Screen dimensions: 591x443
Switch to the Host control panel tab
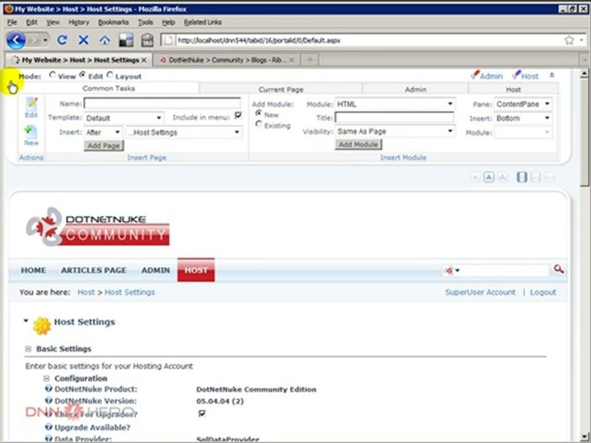tap(513, 89)
